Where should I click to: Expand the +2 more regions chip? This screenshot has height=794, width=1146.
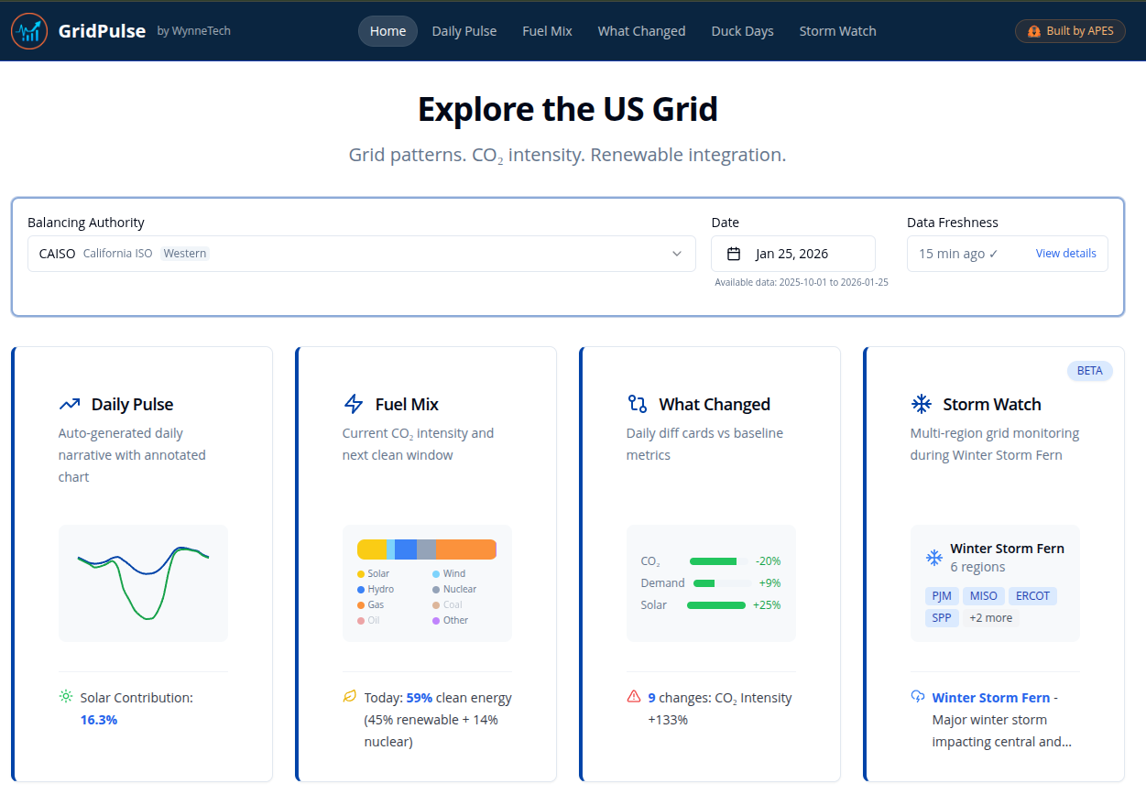[x=991, y=617]
